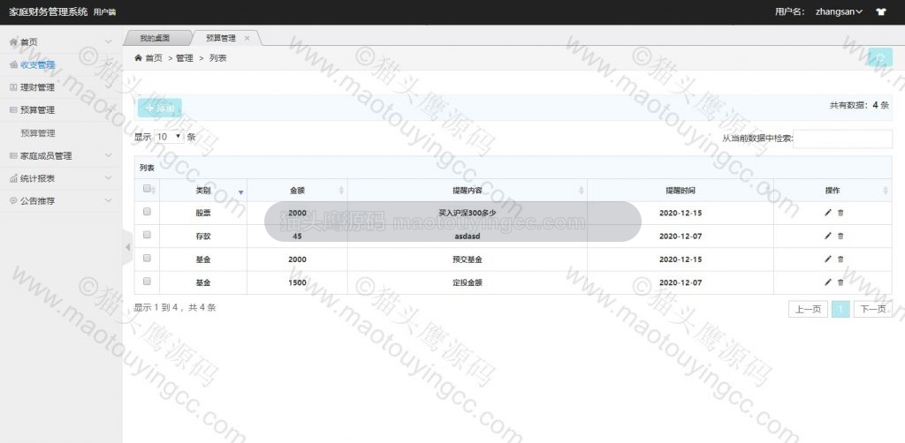This screenshot has width=905, height=443.
Task: Delete the 定投金额 row using its trash icon
Action: tap(840, 282)
